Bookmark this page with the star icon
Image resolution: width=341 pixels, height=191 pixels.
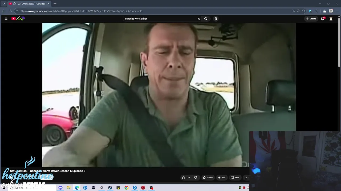pos(303,11)
